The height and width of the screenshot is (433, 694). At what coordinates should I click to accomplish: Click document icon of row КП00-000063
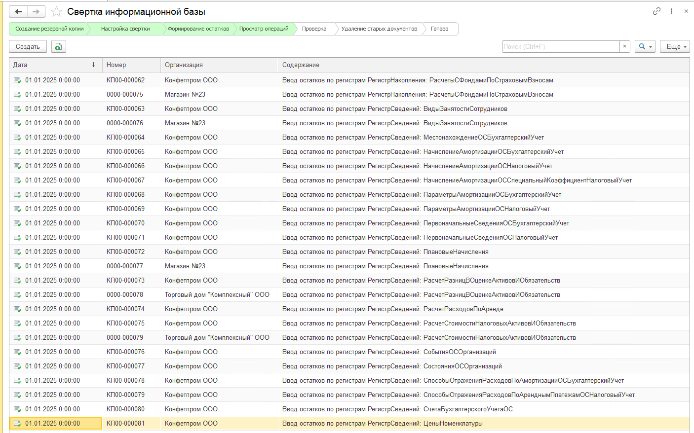pos(17,109)
